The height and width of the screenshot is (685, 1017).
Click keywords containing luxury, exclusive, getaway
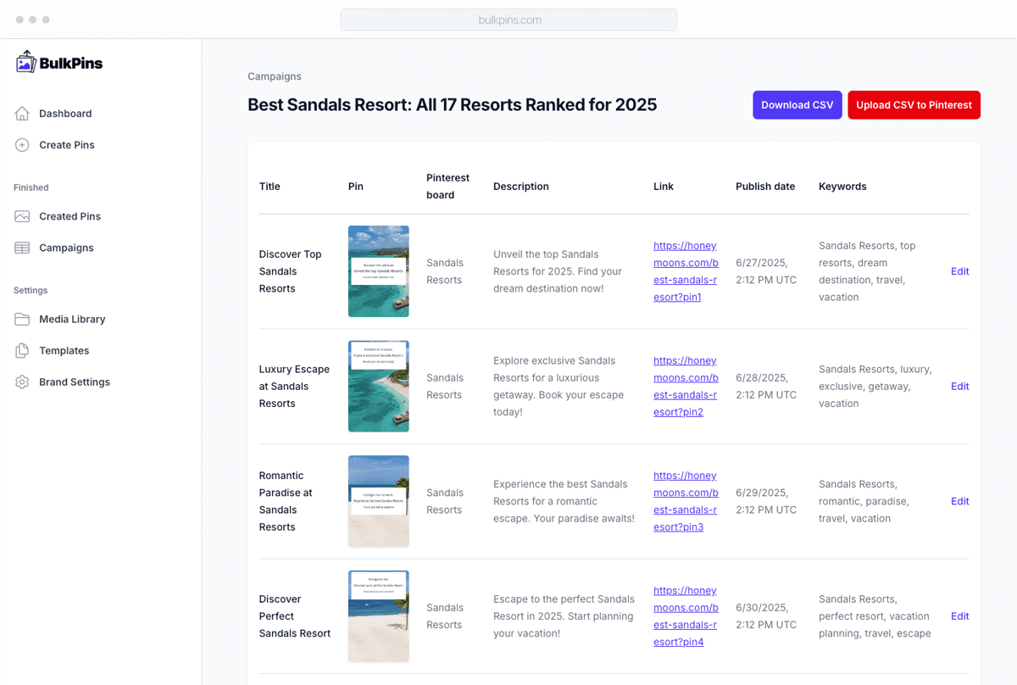click(875, 387)
